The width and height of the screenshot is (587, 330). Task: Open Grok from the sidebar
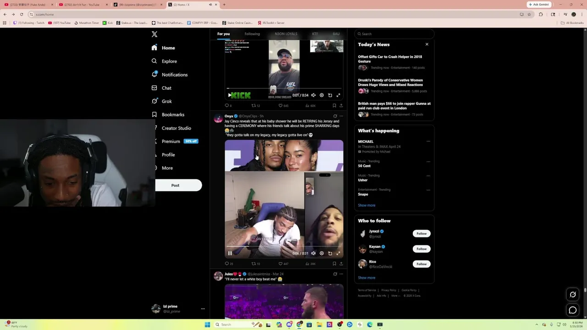coord(161,101)
